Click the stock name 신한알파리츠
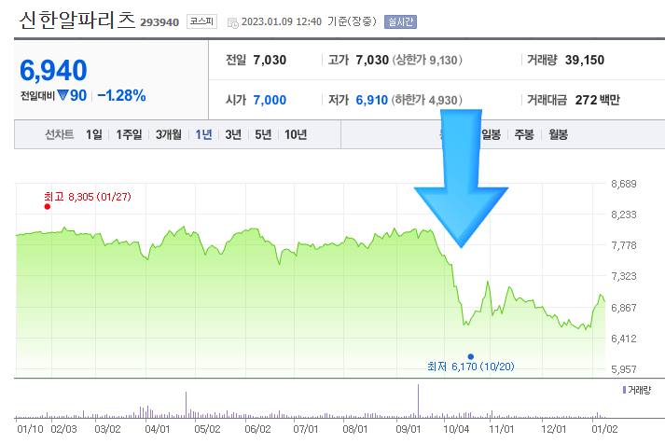Image resolution: width=665 pixels, height=443 pixels. (x=77, y=20)
